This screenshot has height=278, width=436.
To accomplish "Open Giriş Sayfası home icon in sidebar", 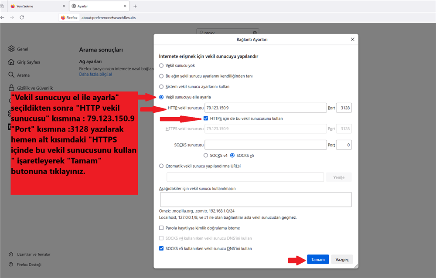I will coord(12,62).
